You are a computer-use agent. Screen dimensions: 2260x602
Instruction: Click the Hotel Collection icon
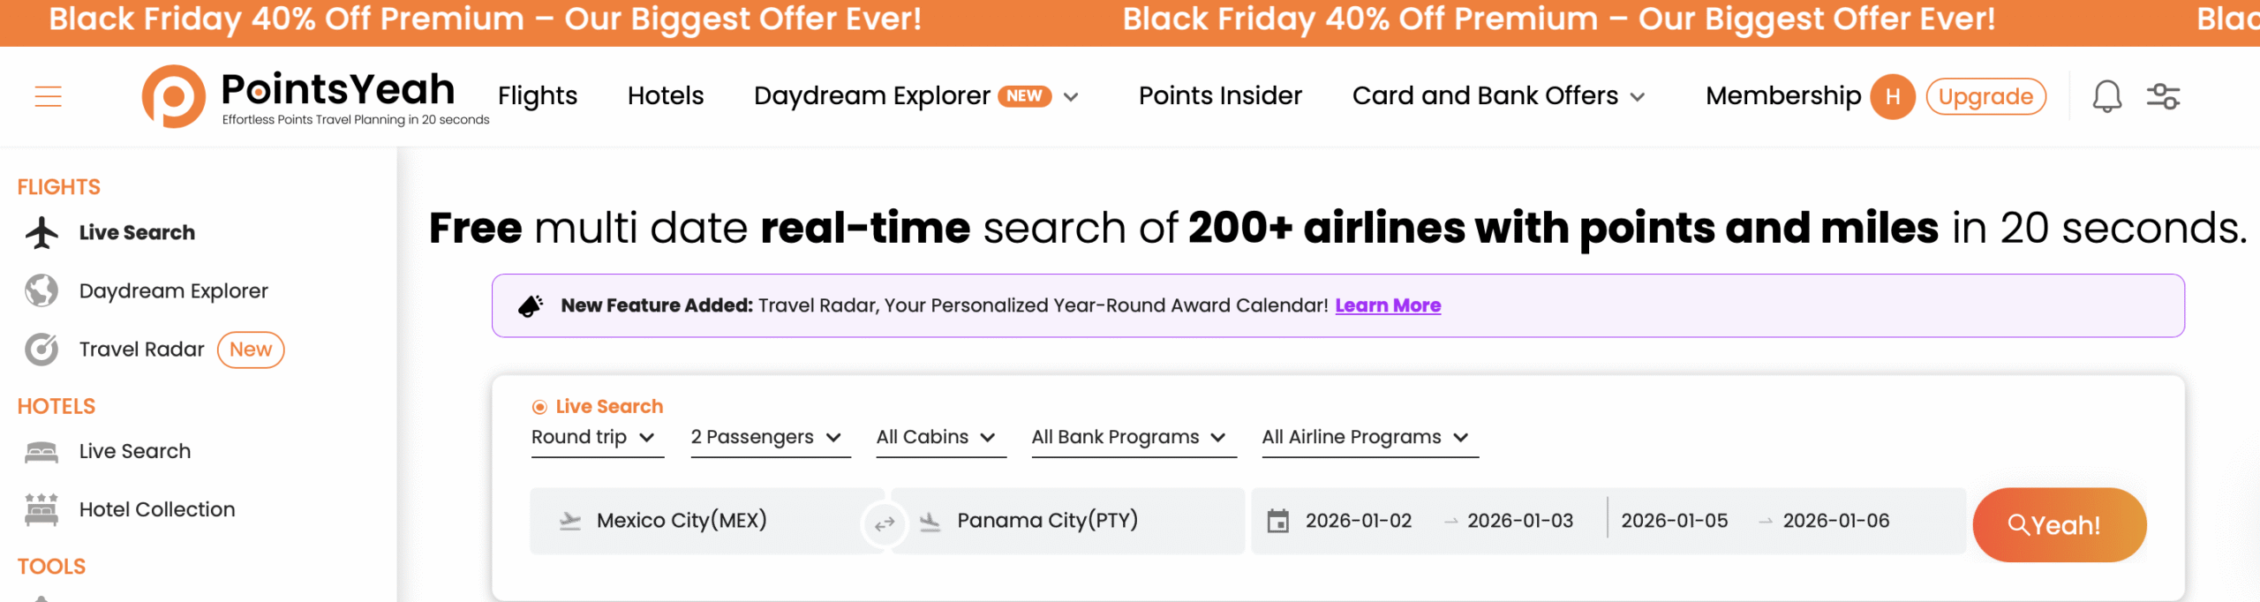pyautogui.click(x=41, y=508)
